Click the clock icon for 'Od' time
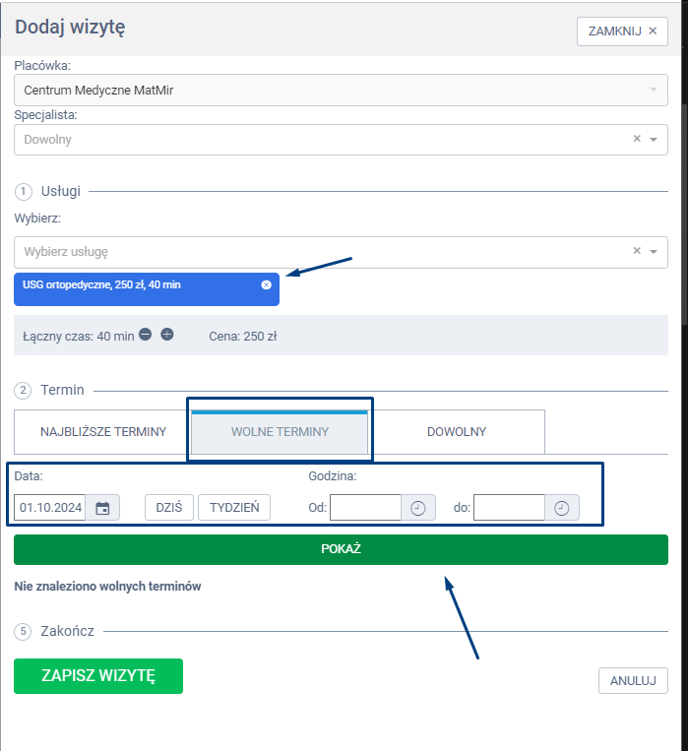 pyautogui.click(x=418, y=508)
